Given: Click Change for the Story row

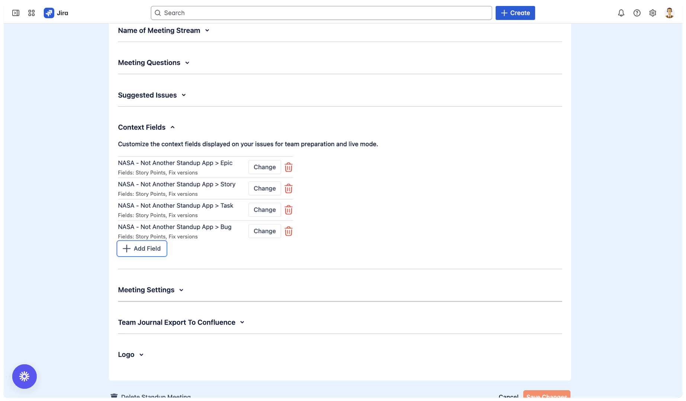Looking at the screenshot, I should tap(265, 189).
